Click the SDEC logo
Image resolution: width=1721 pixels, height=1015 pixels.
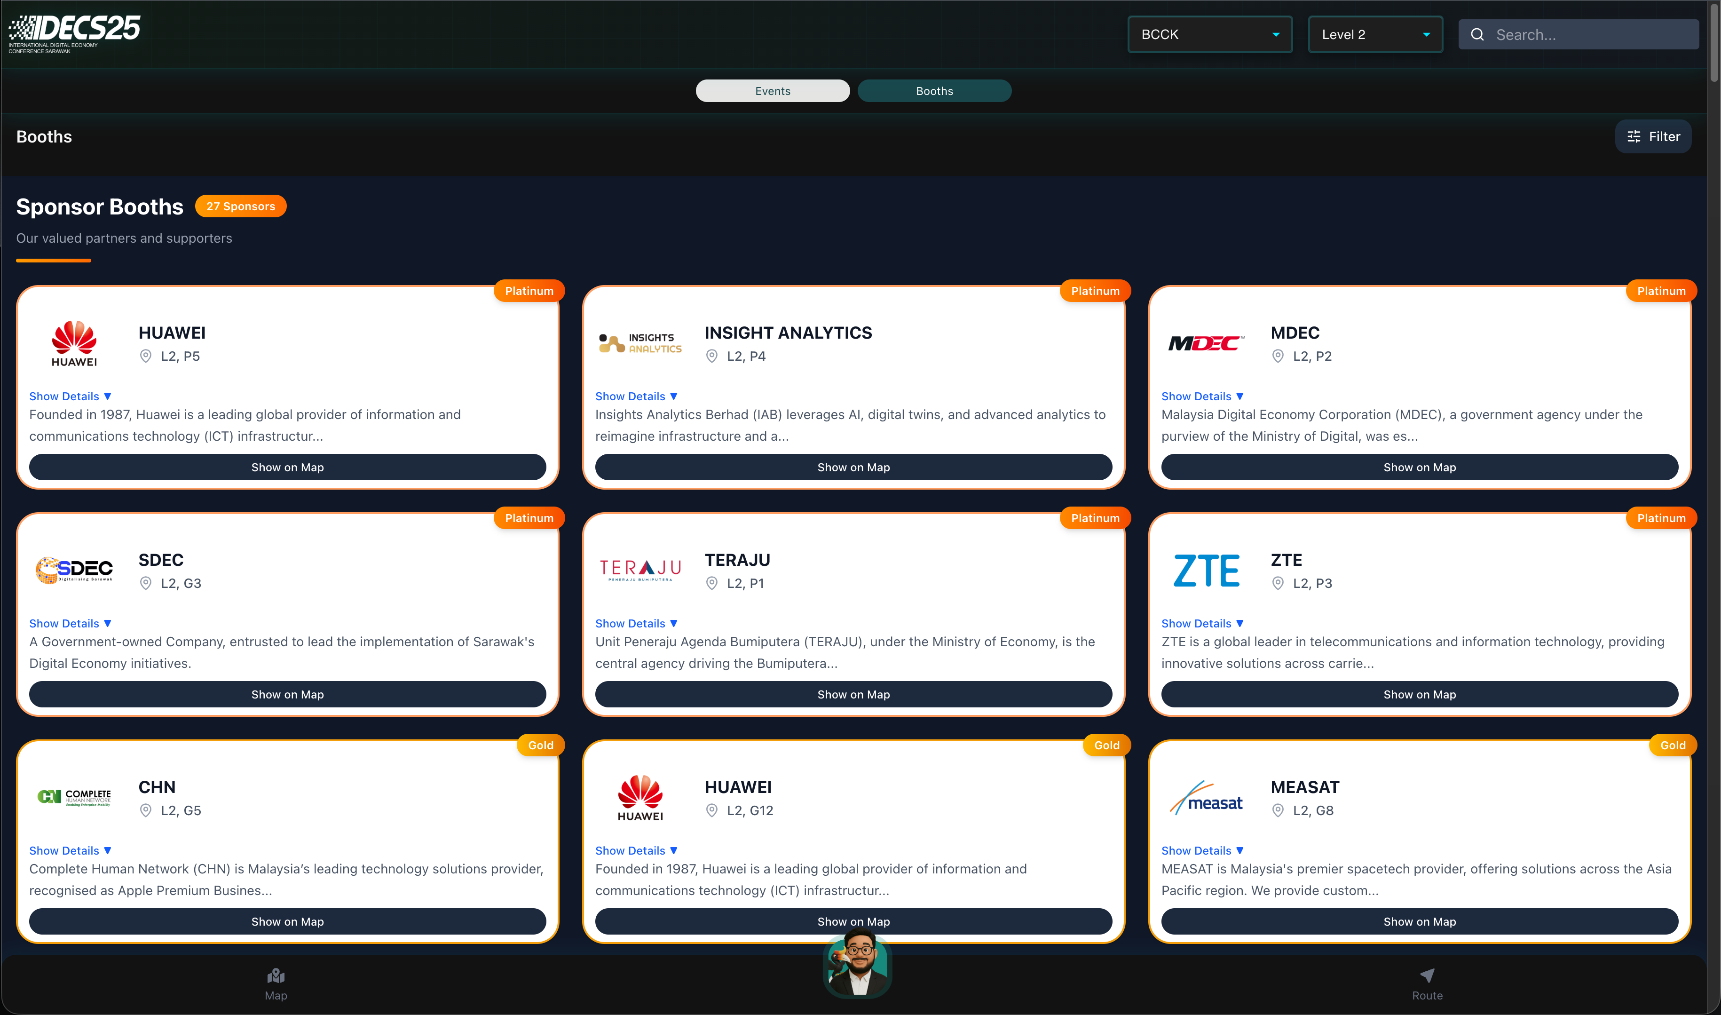(x=74, y=570)
